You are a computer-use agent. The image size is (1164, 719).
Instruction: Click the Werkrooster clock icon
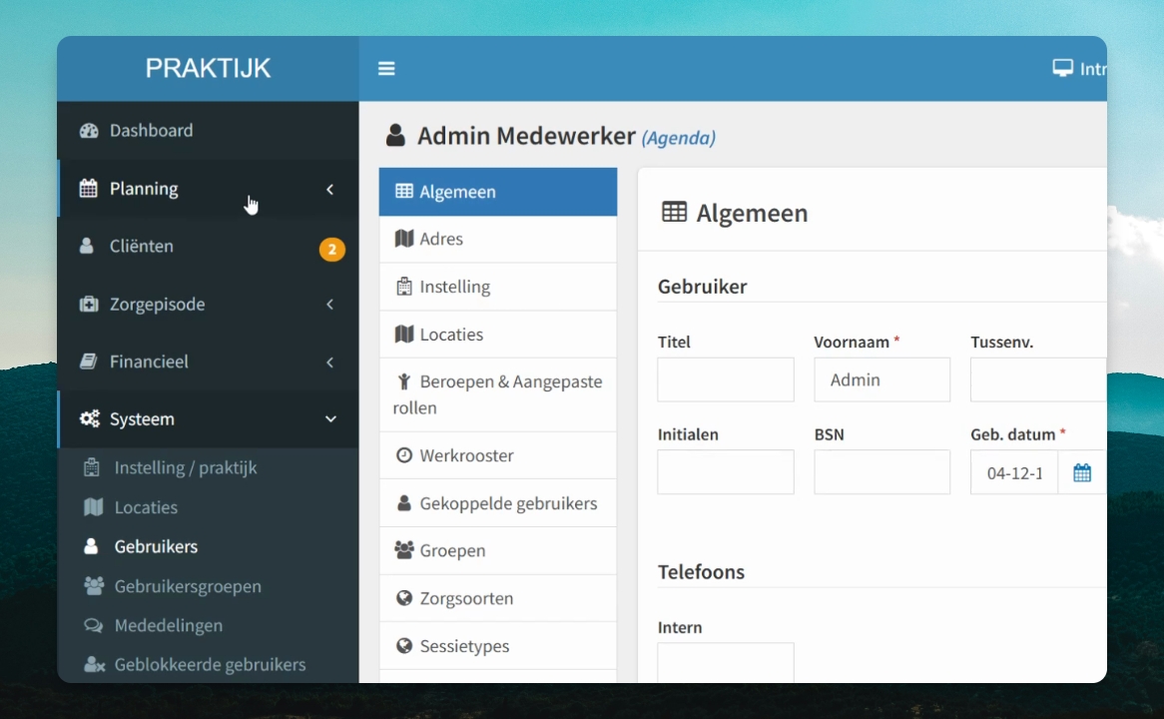(404, 455)
